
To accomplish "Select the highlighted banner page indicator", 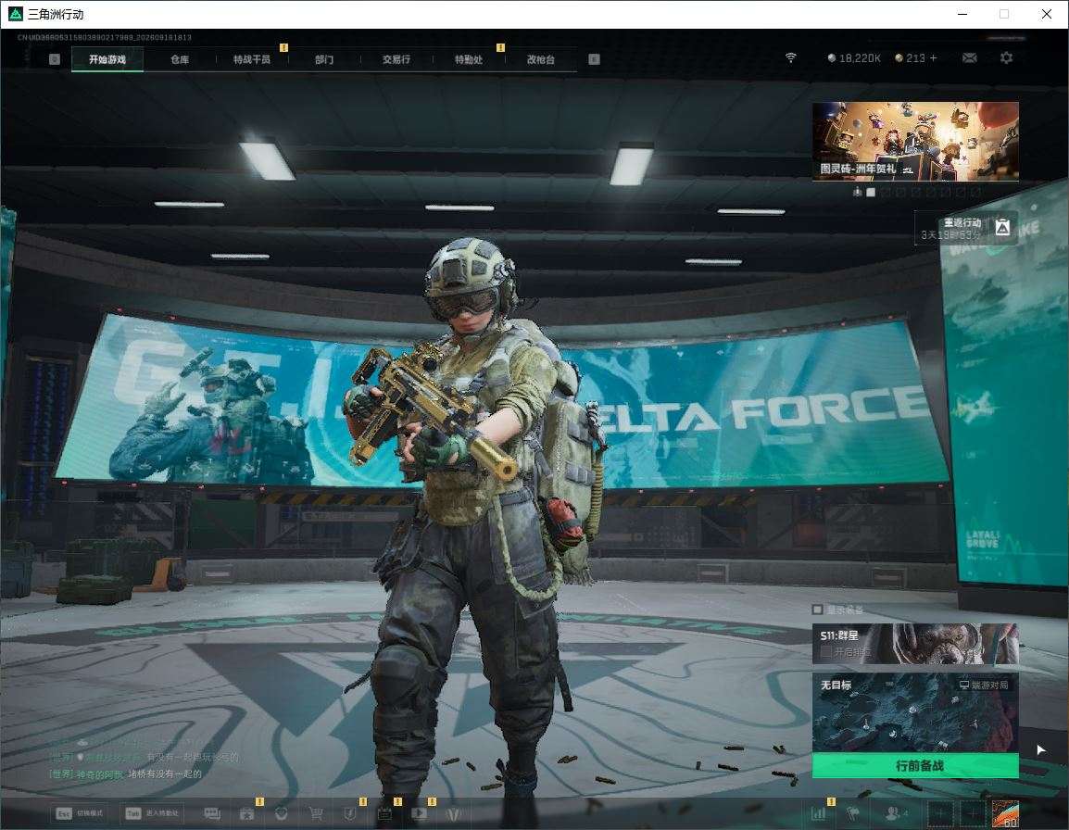I will point(871,193).
